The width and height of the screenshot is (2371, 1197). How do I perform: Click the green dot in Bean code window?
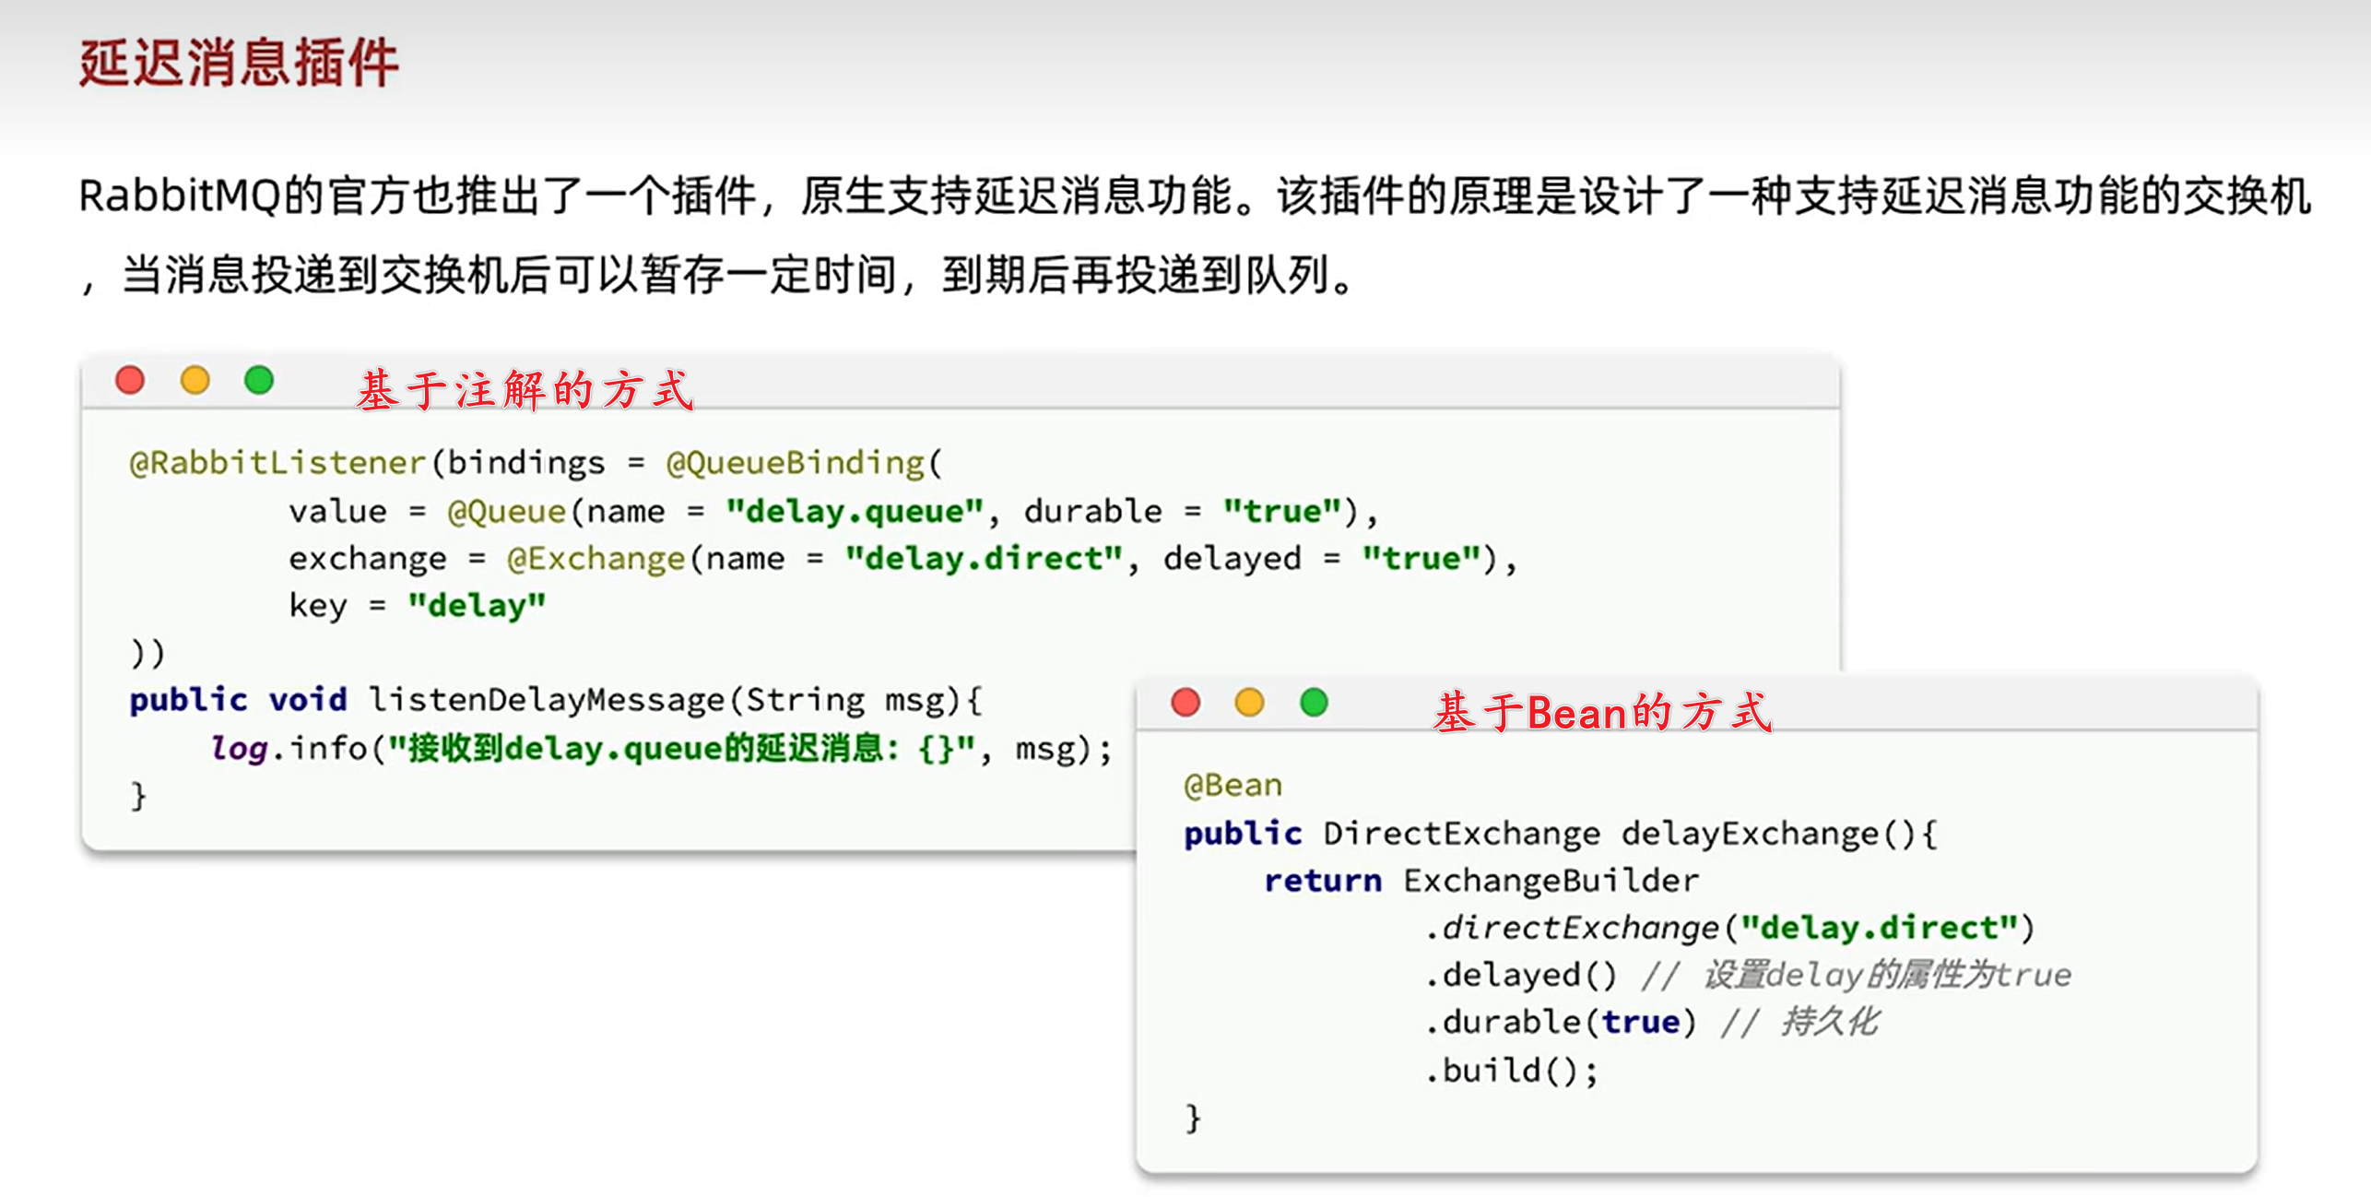(1314, 702)
